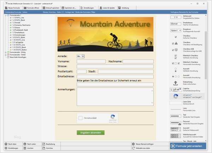212x153 pixels.
Task: Click into the Nachname input field
Action: 138,62
